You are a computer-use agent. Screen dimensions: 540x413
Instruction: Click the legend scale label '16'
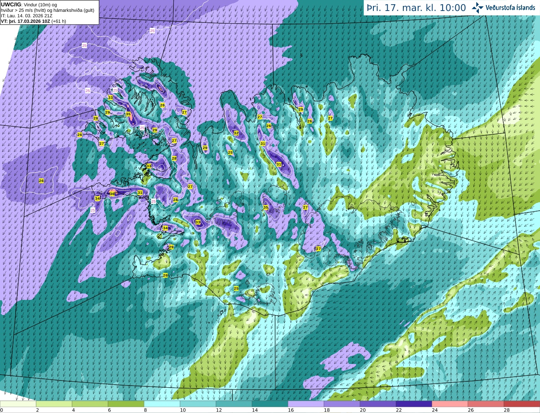pyautogui.click(x=291, y=410)
